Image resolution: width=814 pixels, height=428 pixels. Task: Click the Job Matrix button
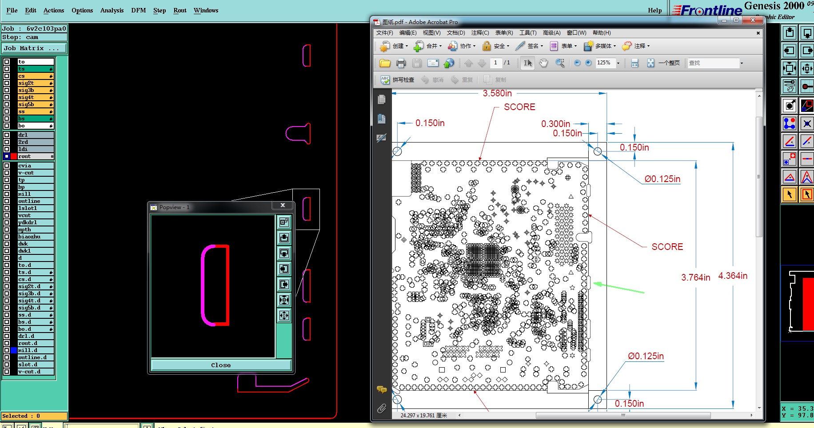(x=34, y=48)
